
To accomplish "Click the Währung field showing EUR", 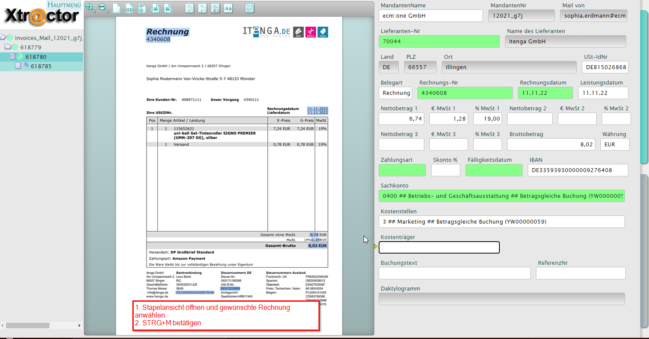I will pyautogui.click(x=615, y=144).
